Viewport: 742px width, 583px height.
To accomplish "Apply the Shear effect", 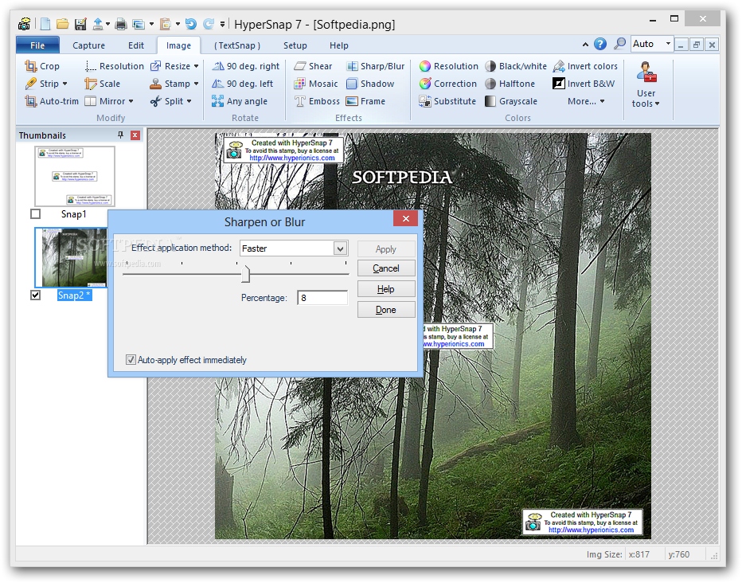I will 313,66.
